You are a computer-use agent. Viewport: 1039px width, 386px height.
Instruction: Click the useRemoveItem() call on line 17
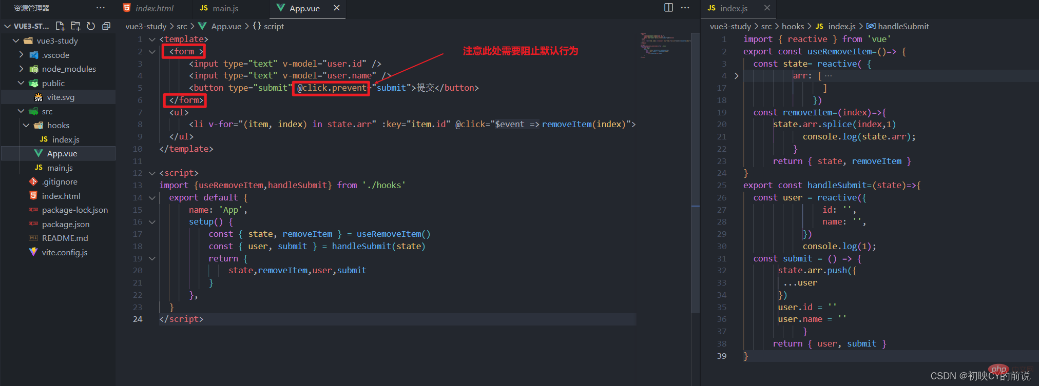pos(393,234)
